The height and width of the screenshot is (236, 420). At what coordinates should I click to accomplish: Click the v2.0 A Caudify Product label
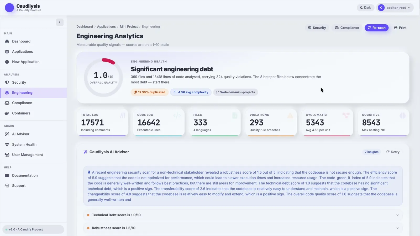point(33,229)
